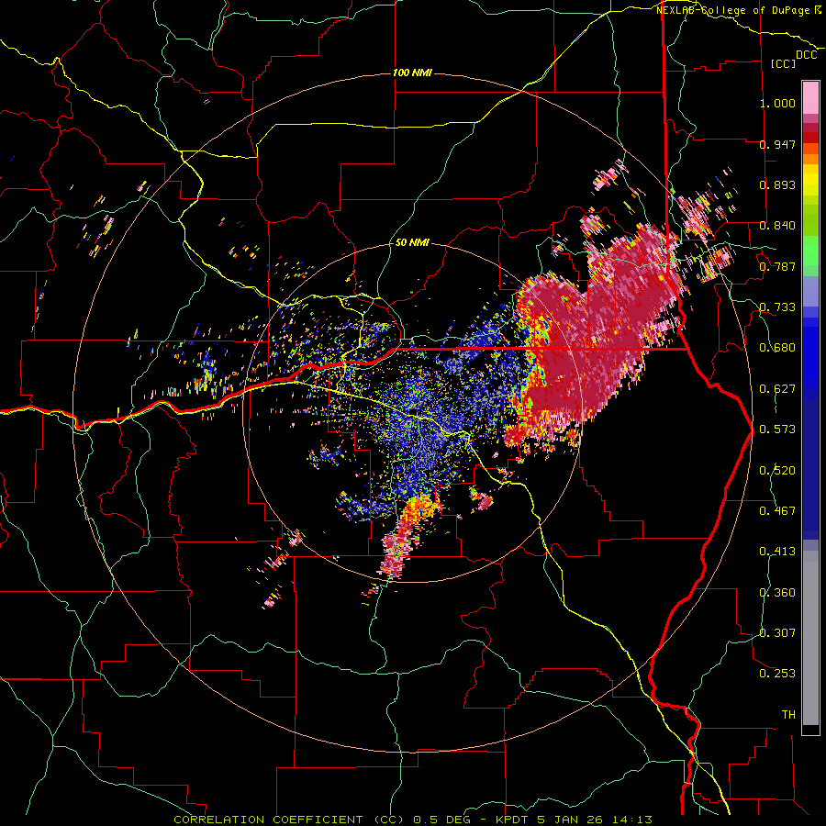826x826 pixels.
Task: Click the 0.573 legend value
Action: coord(777,430)
